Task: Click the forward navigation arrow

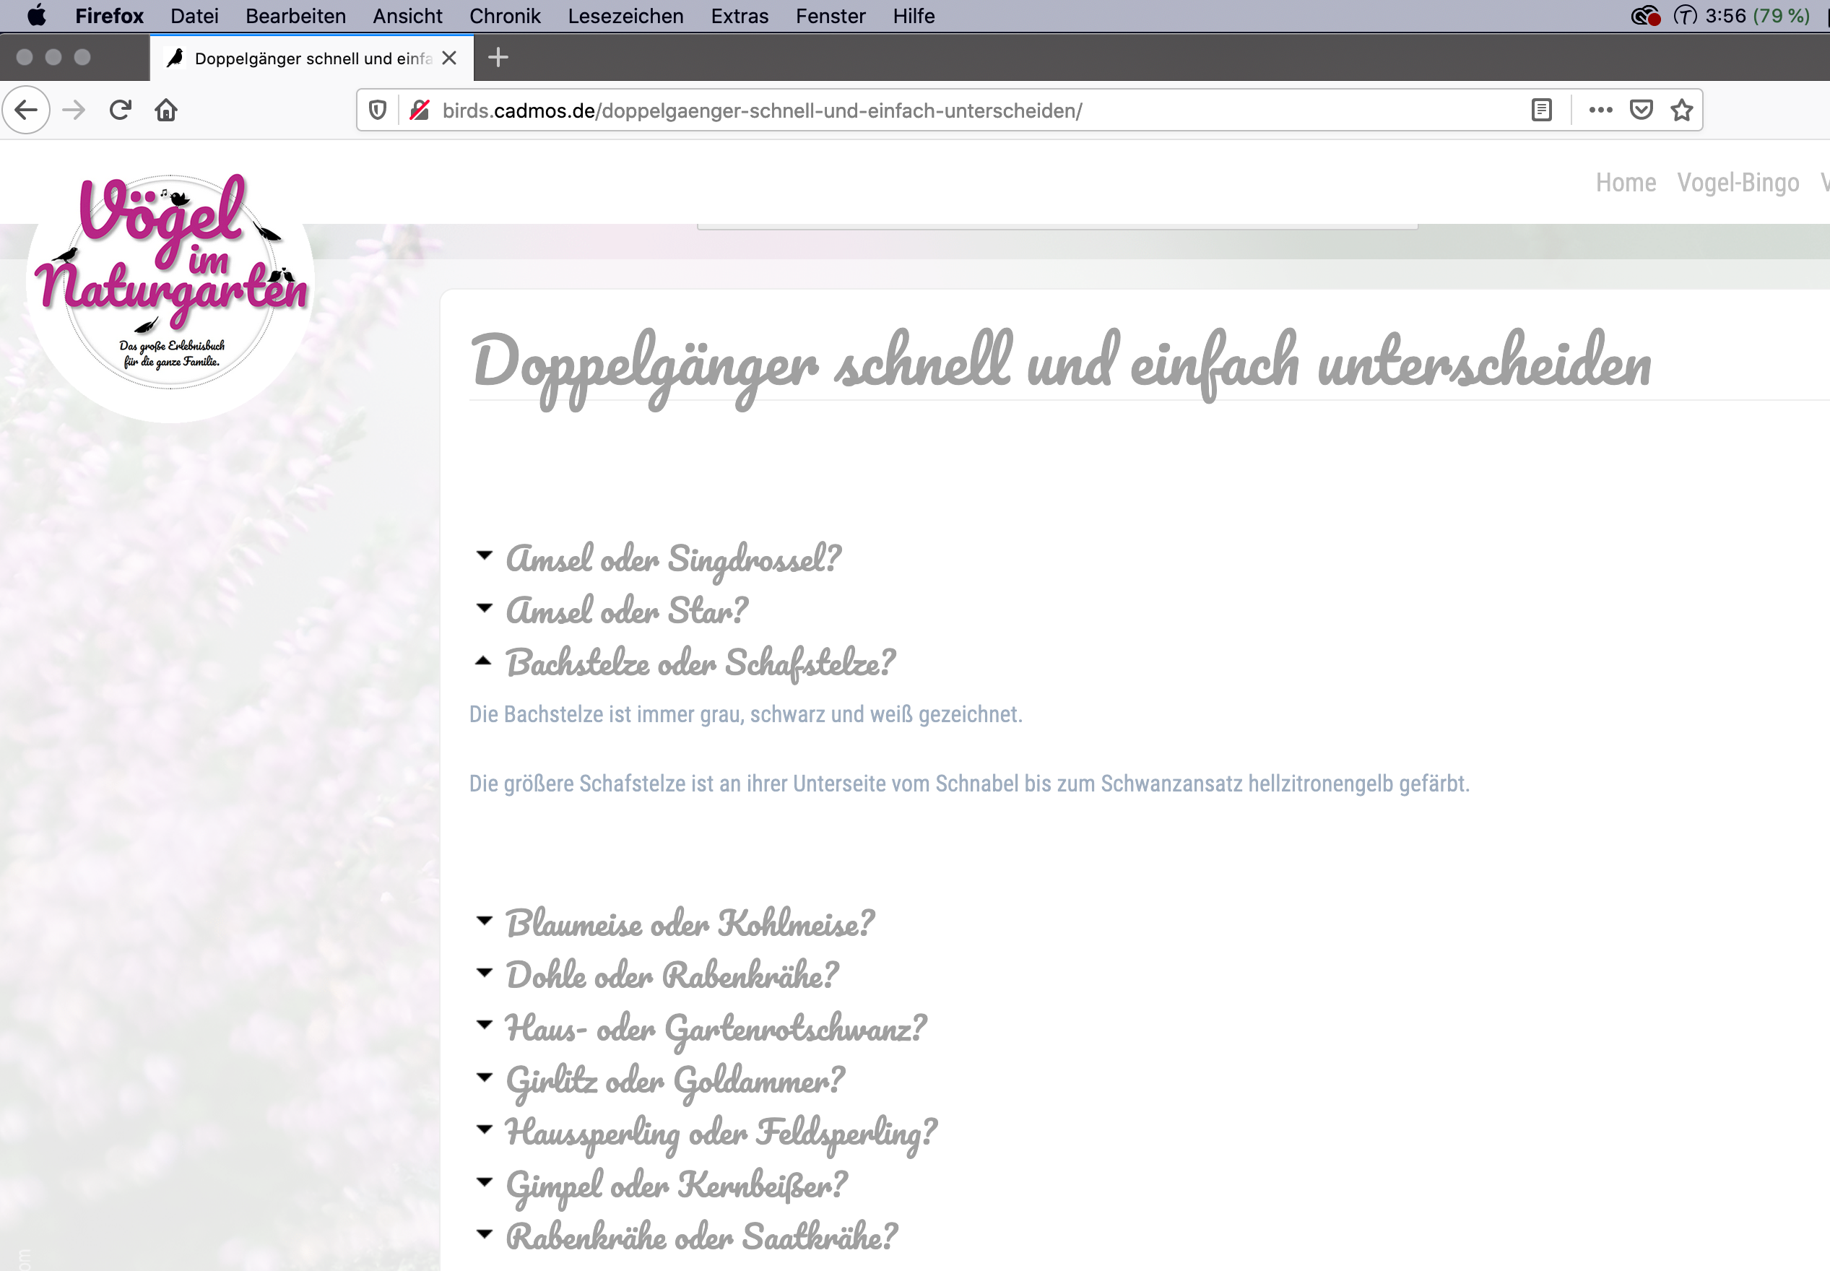Action: (73, 110)
